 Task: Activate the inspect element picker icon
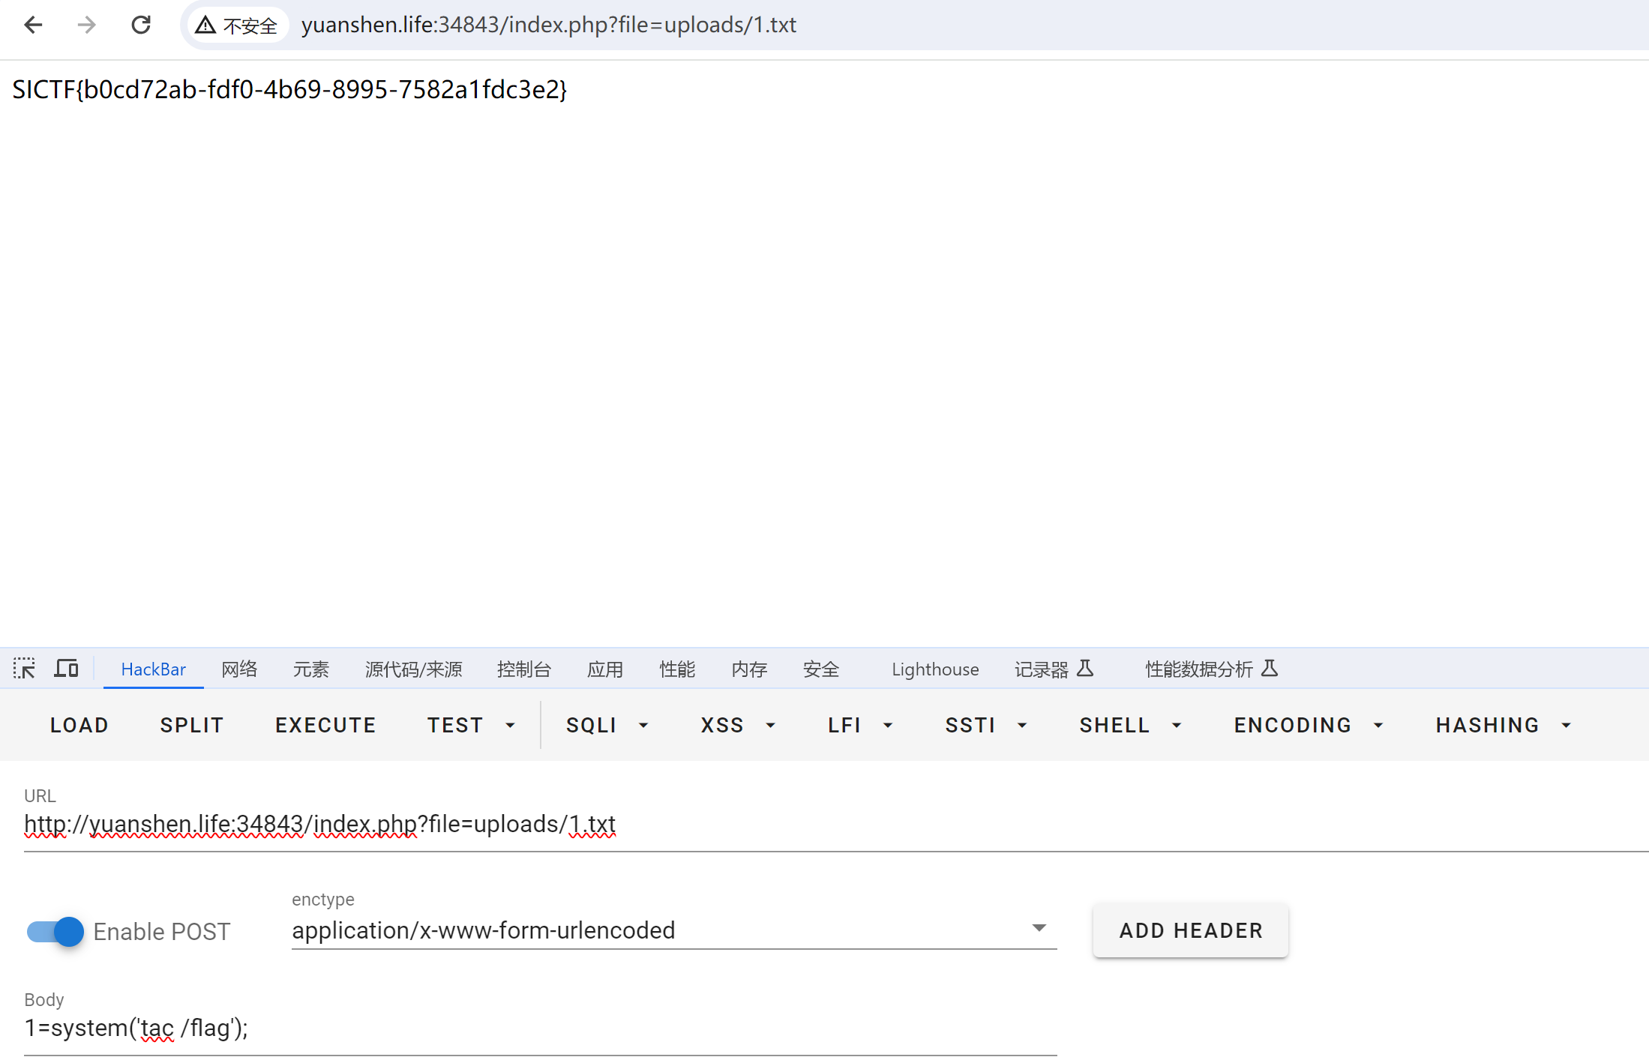tap(24, 668)
